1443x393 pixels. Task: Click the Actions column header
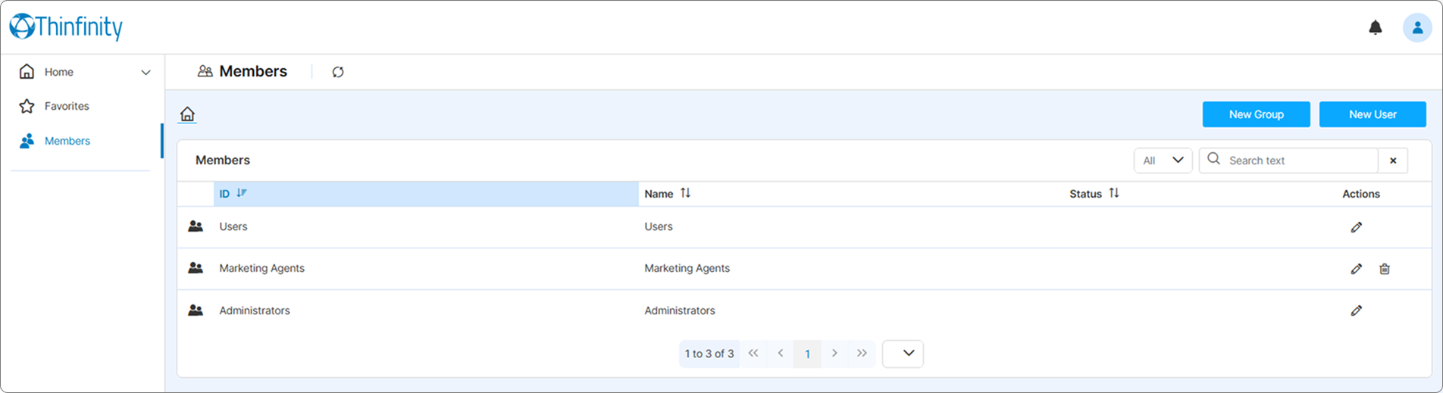pyautogui.click(x=1361, y=194)
